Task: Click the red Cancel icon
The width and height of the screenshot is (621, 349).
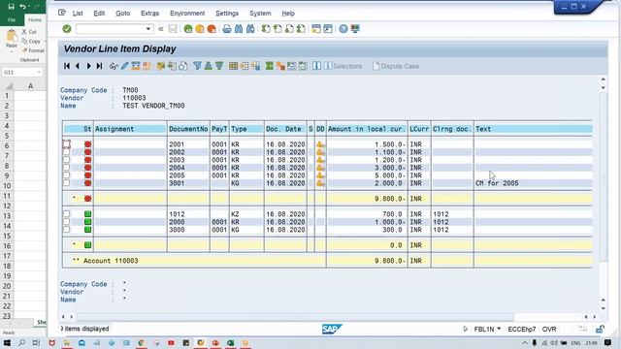Action: 212,28
